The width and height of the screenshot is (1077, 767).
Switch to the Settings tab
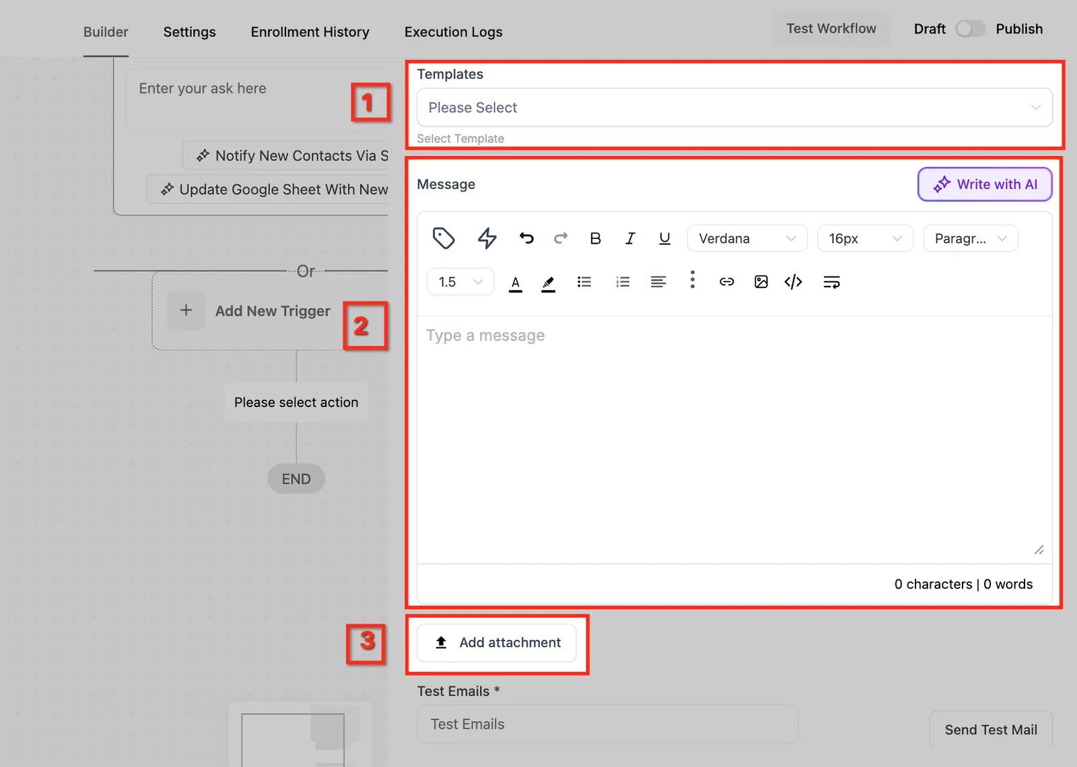190,32
